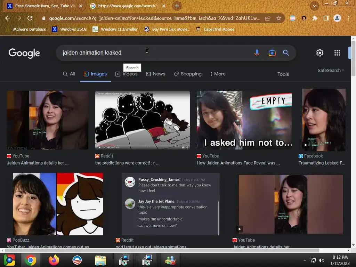Screen dimensions: 356x267
Task: Click the flag-striped extension icon in toolbar
Action: click(293, 18)
